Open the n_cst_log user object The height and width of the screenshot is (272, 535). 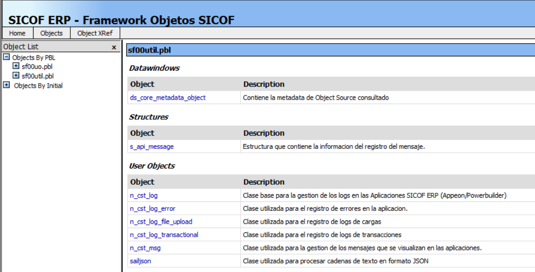coord(143,195)
